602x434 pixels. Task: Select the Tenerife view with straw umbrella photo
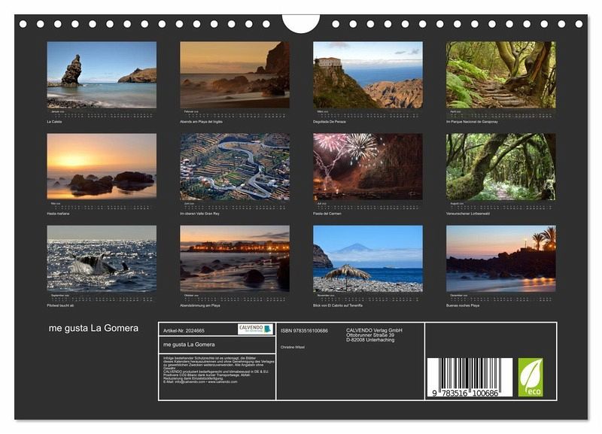(x=368, y=259)
